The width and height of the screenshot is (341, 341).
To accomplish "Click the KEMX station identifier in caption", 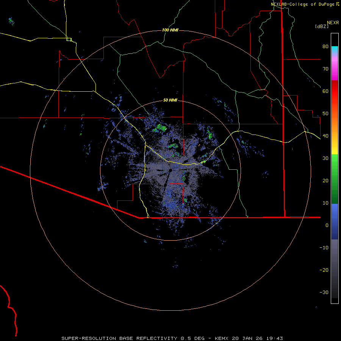I will click(x=222, y=338).
